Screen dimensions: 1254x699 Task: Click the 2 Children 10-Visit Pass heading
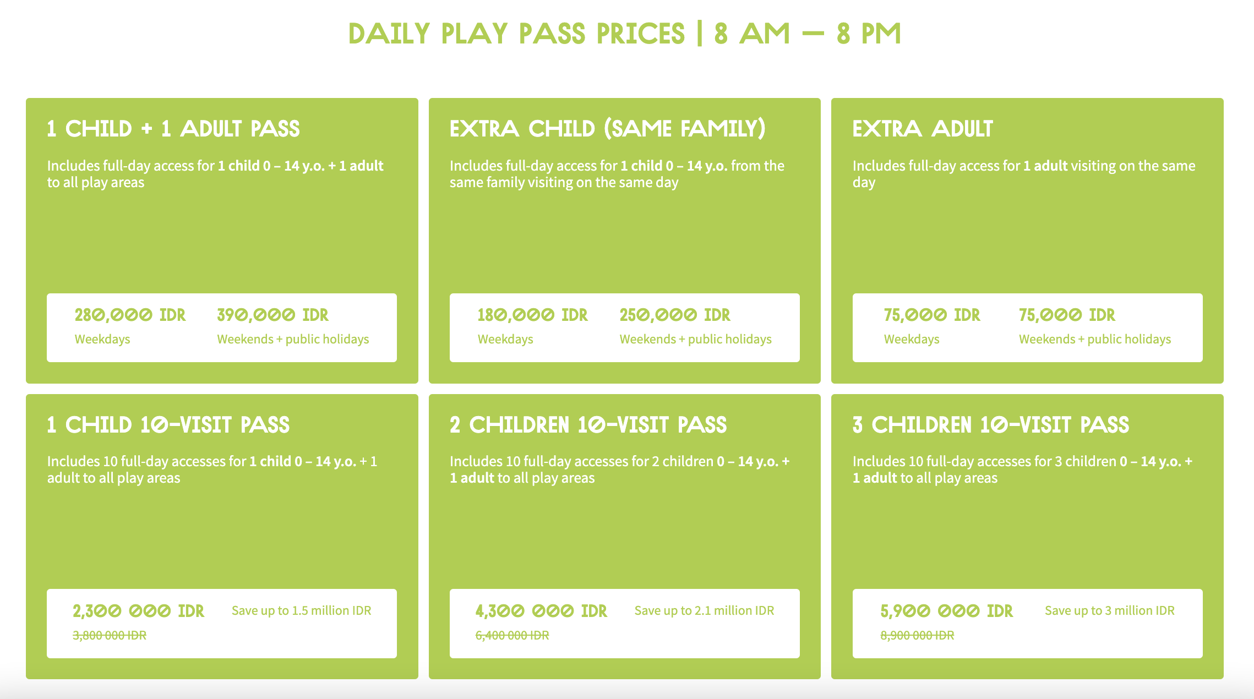tap(588, 425)
